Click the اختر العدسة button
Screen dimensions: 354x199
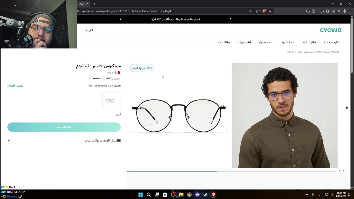pyautogui.click(x=64, y=127)
